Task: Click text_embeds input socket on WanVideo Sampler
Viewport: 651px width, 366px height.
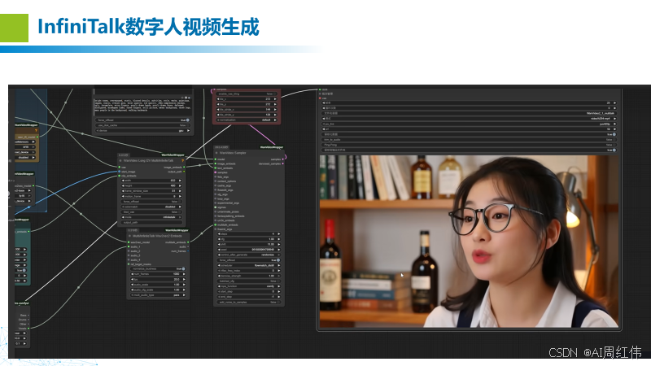Action: click(x=216, y=168)
